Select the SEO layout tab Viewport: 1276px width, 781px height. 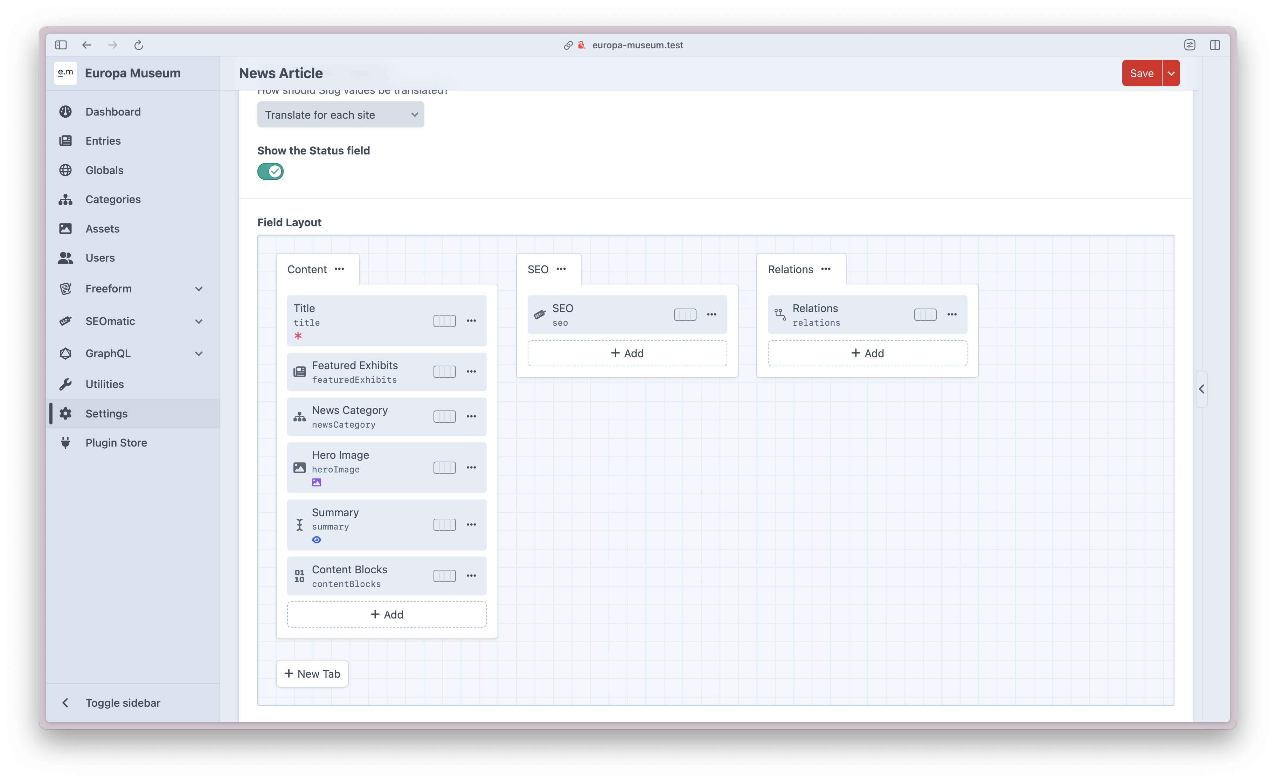tap(538, 269)
